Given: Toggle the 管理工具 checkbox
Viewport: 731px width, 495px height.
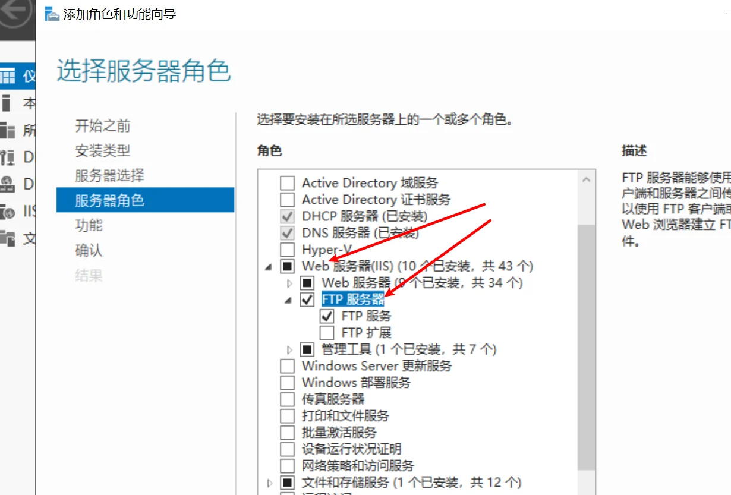Looking at the screenshot, I should [x=307, y=349].
